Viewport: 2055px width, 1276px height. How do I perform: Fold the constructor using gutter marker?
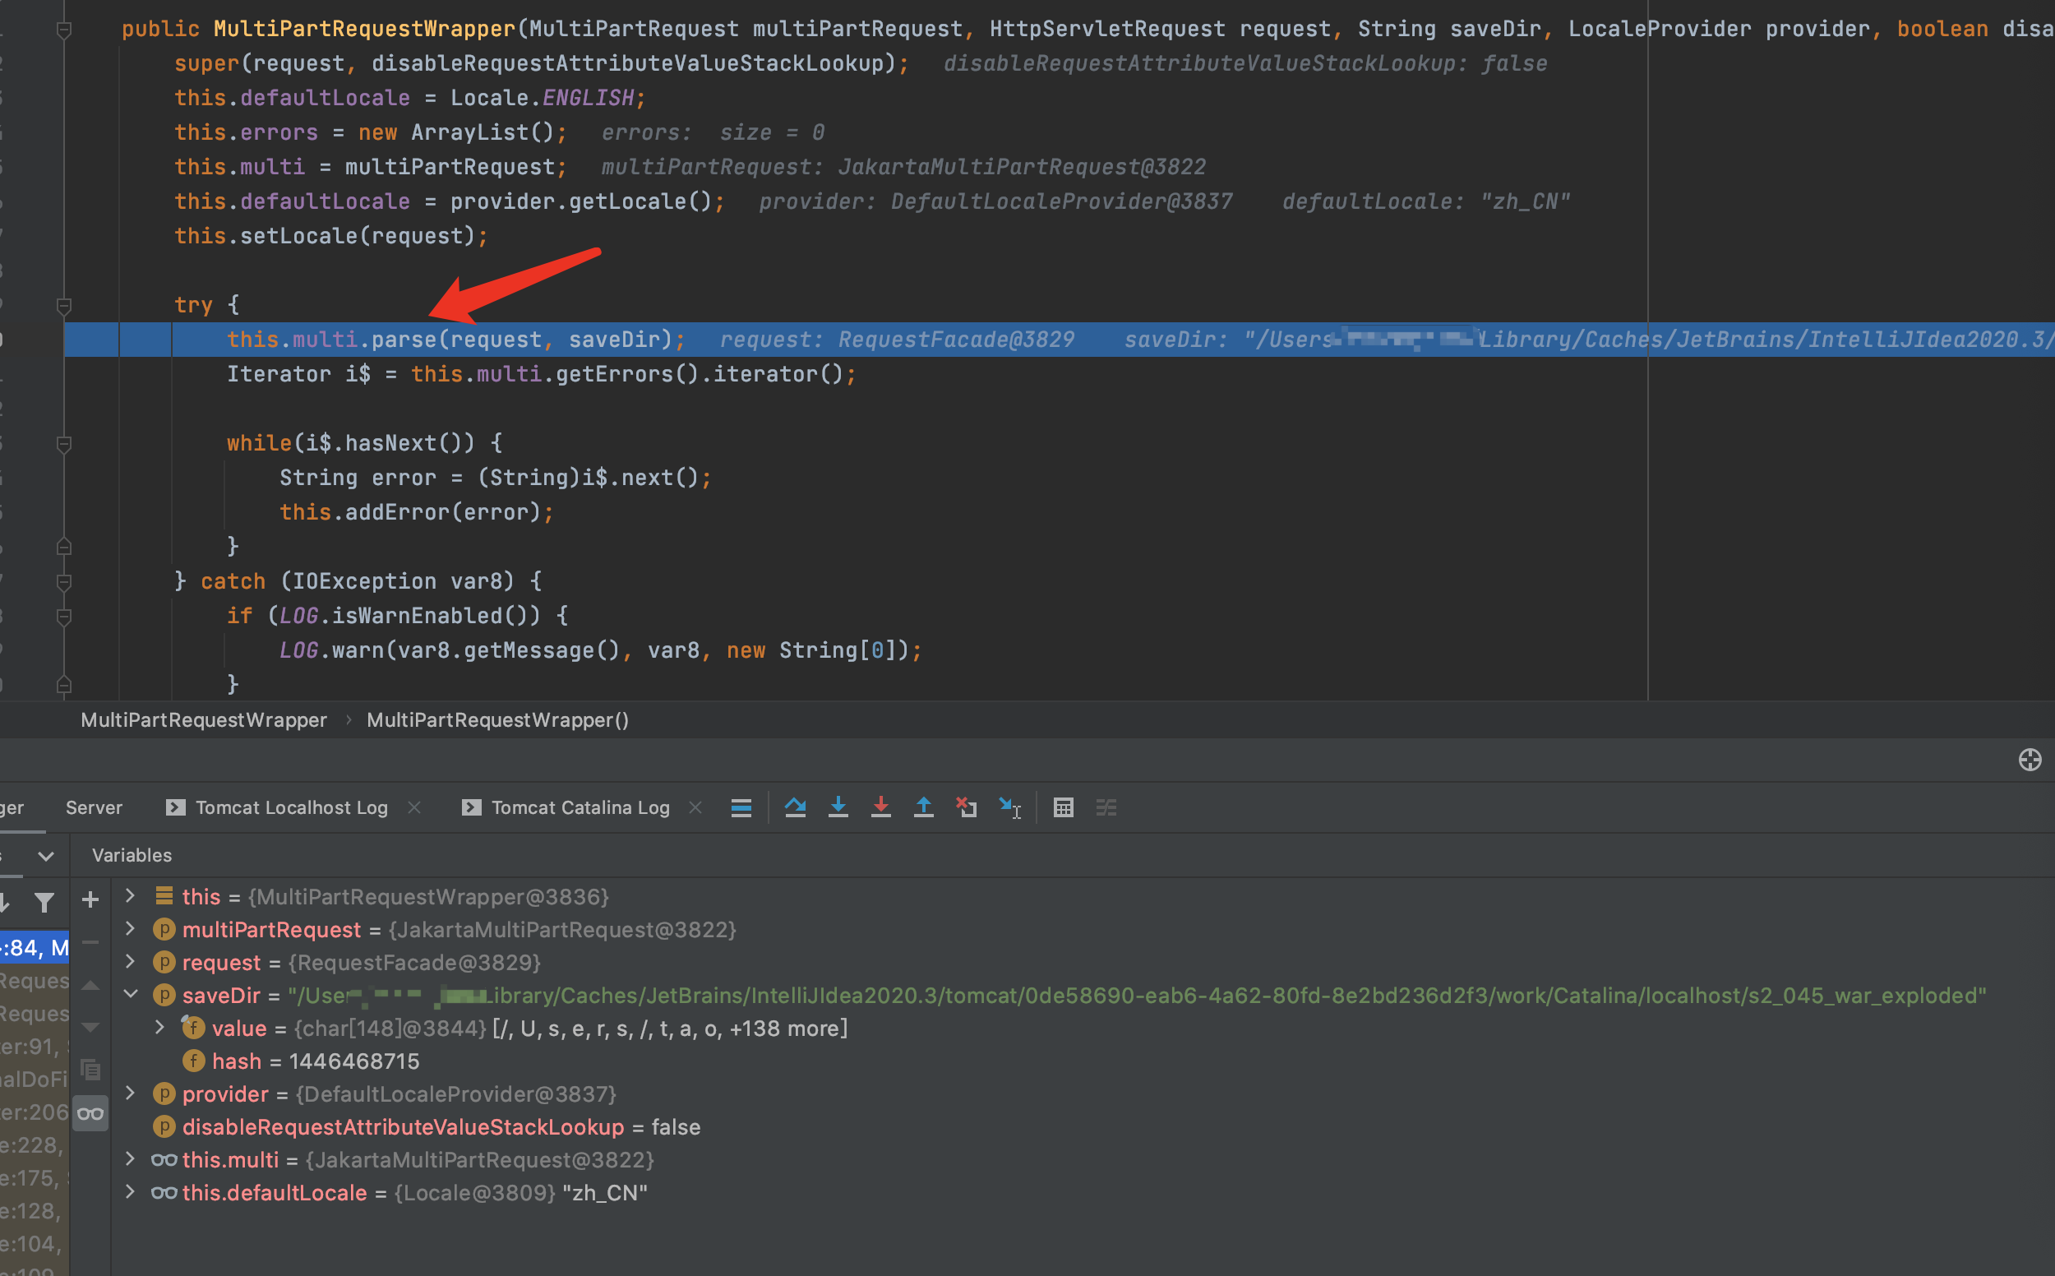[63, 30]
